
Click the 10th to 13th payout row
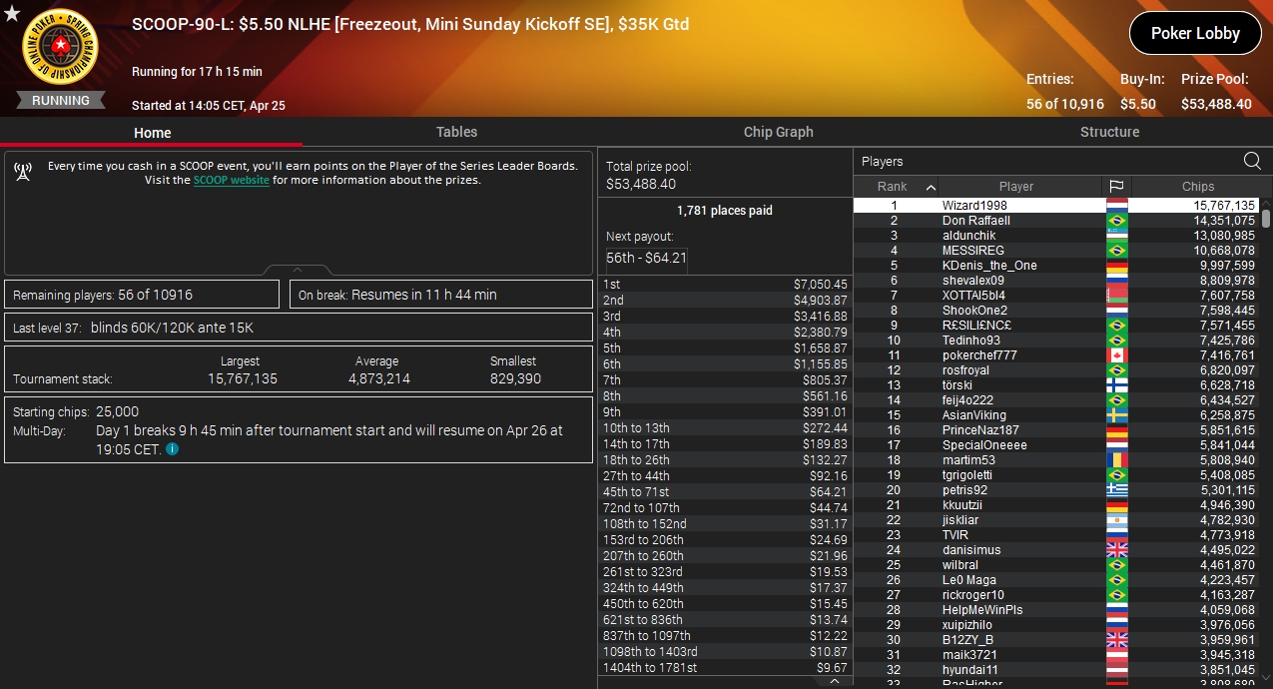pyautogui.click(x=725, y=428)
